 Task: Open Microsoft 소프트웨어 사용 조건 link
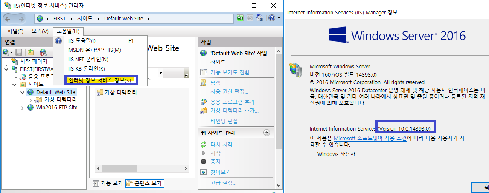(370, 139)
